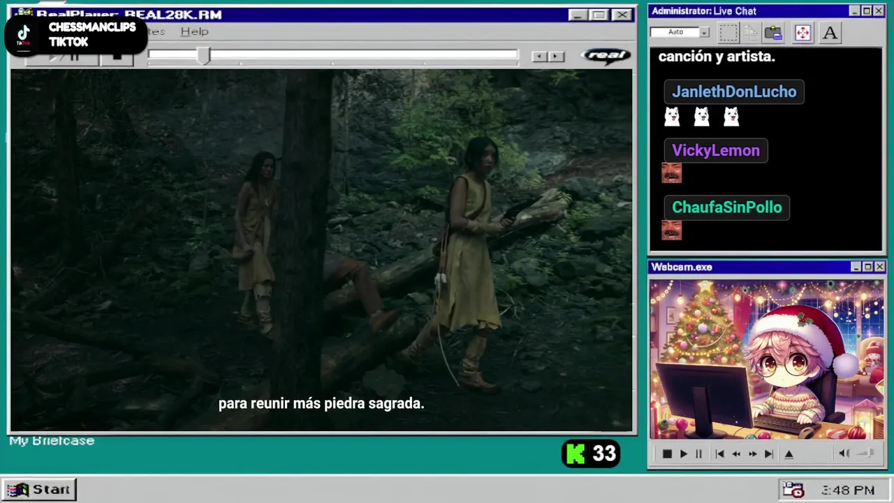The image size is (894, 503).
Task: Click the RealPlayer video display area
Action: click(x=321, y=250)
